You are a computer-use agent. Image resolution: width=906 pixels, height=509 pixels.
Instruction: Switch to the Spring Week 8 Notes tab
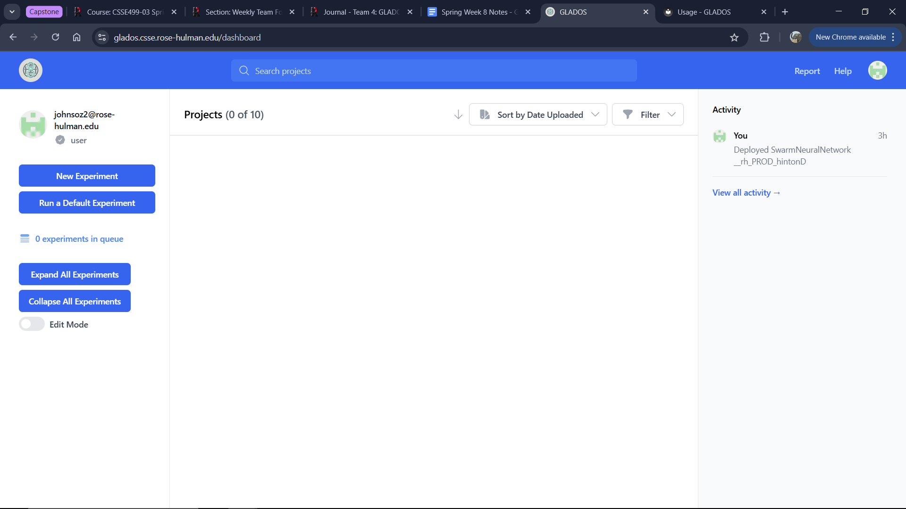click(474, 12)
